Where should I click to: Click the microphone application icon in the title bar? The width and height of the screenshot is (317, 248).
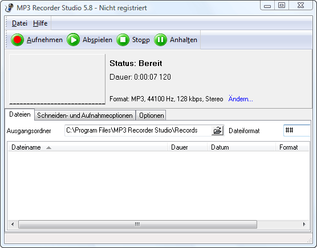(x=9, y=8)
